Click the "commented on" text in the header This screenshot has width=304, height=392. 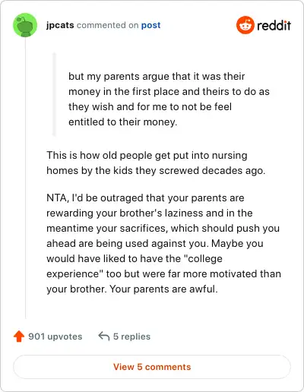(108, 25)
